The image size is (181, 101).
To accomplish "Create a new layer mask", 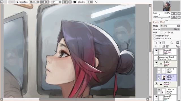I will coord(178,43).
